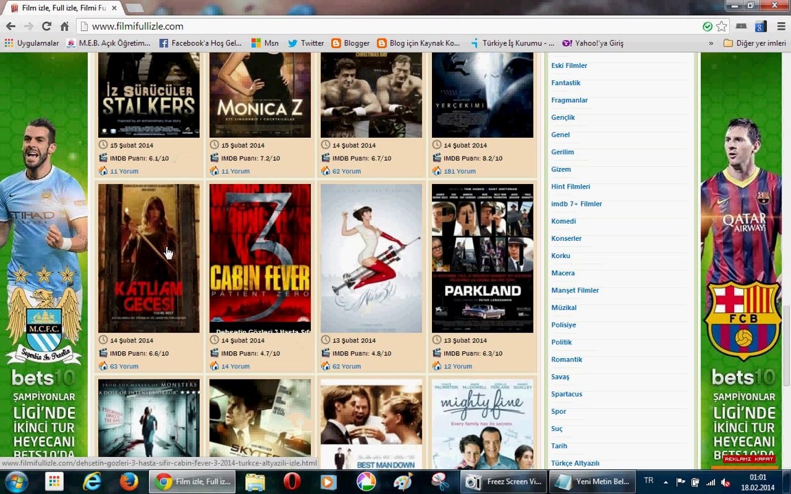Close the ad with Reklamı Kapat
This screenshot has height=494, width=791.
click(x=748, y=459)
